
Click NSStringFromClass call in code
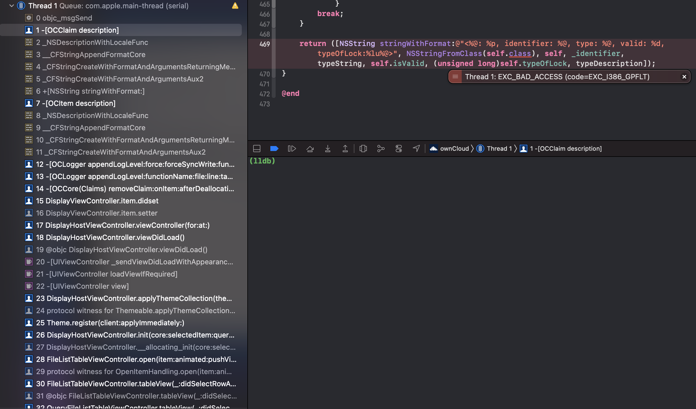coord(444,53)
